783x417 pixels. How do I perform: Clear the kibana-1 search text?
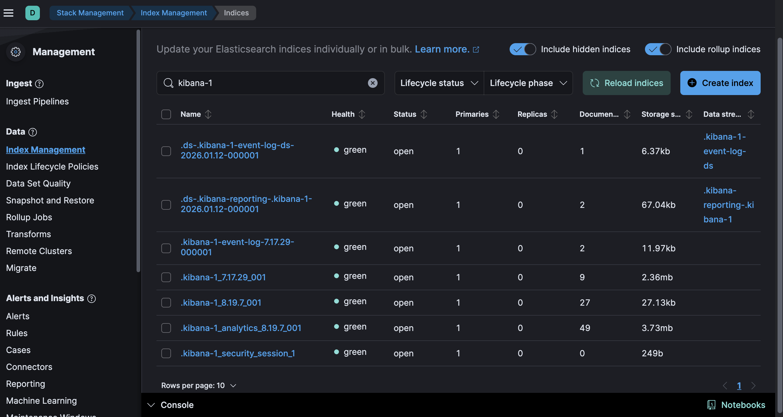[x=372, y=83]
